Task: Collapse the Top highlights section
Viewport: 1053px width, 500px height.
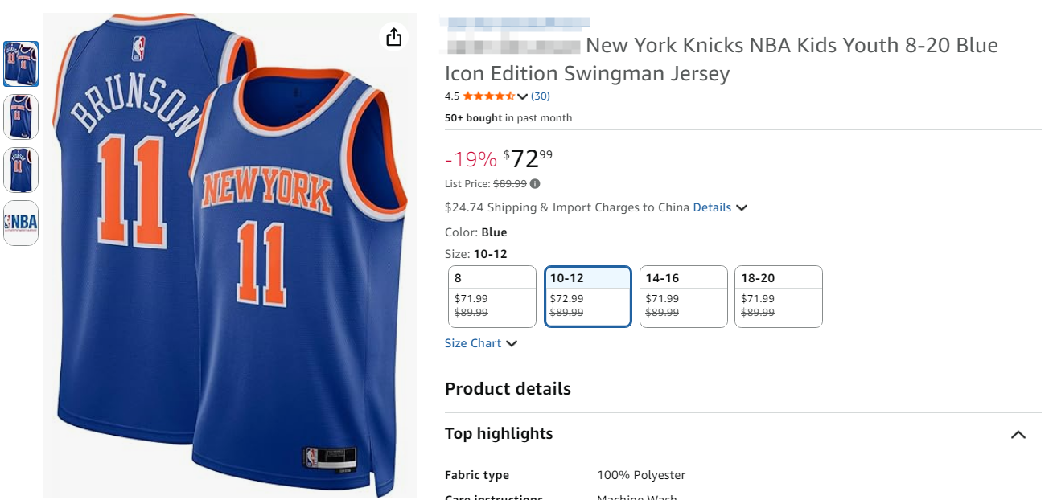Action: pos(1018,435)
